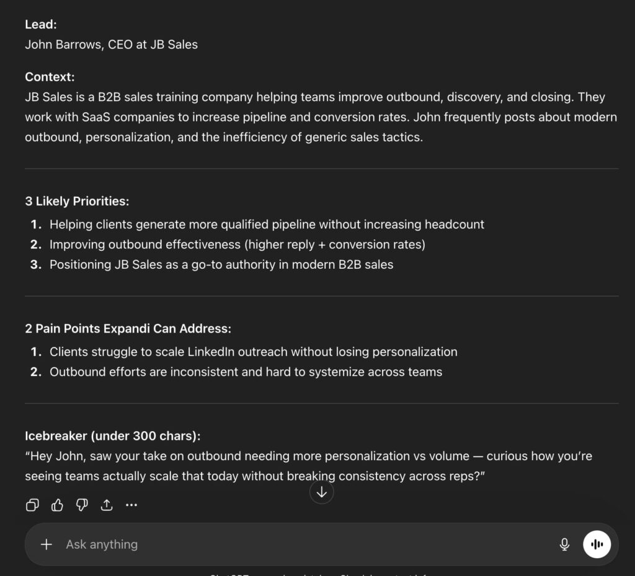Copy the response with the copy icon
The width and height of the screenshot is (635, 576).
click(32, 505)
